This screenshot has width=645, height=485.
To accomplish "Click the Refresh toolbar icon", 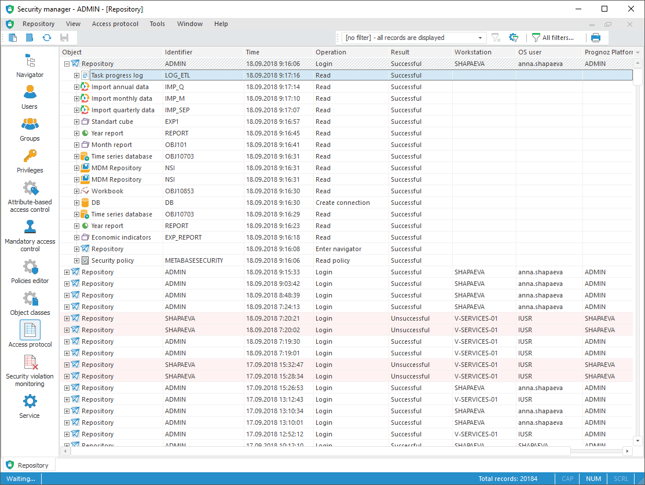I will [x=46, y=38].
